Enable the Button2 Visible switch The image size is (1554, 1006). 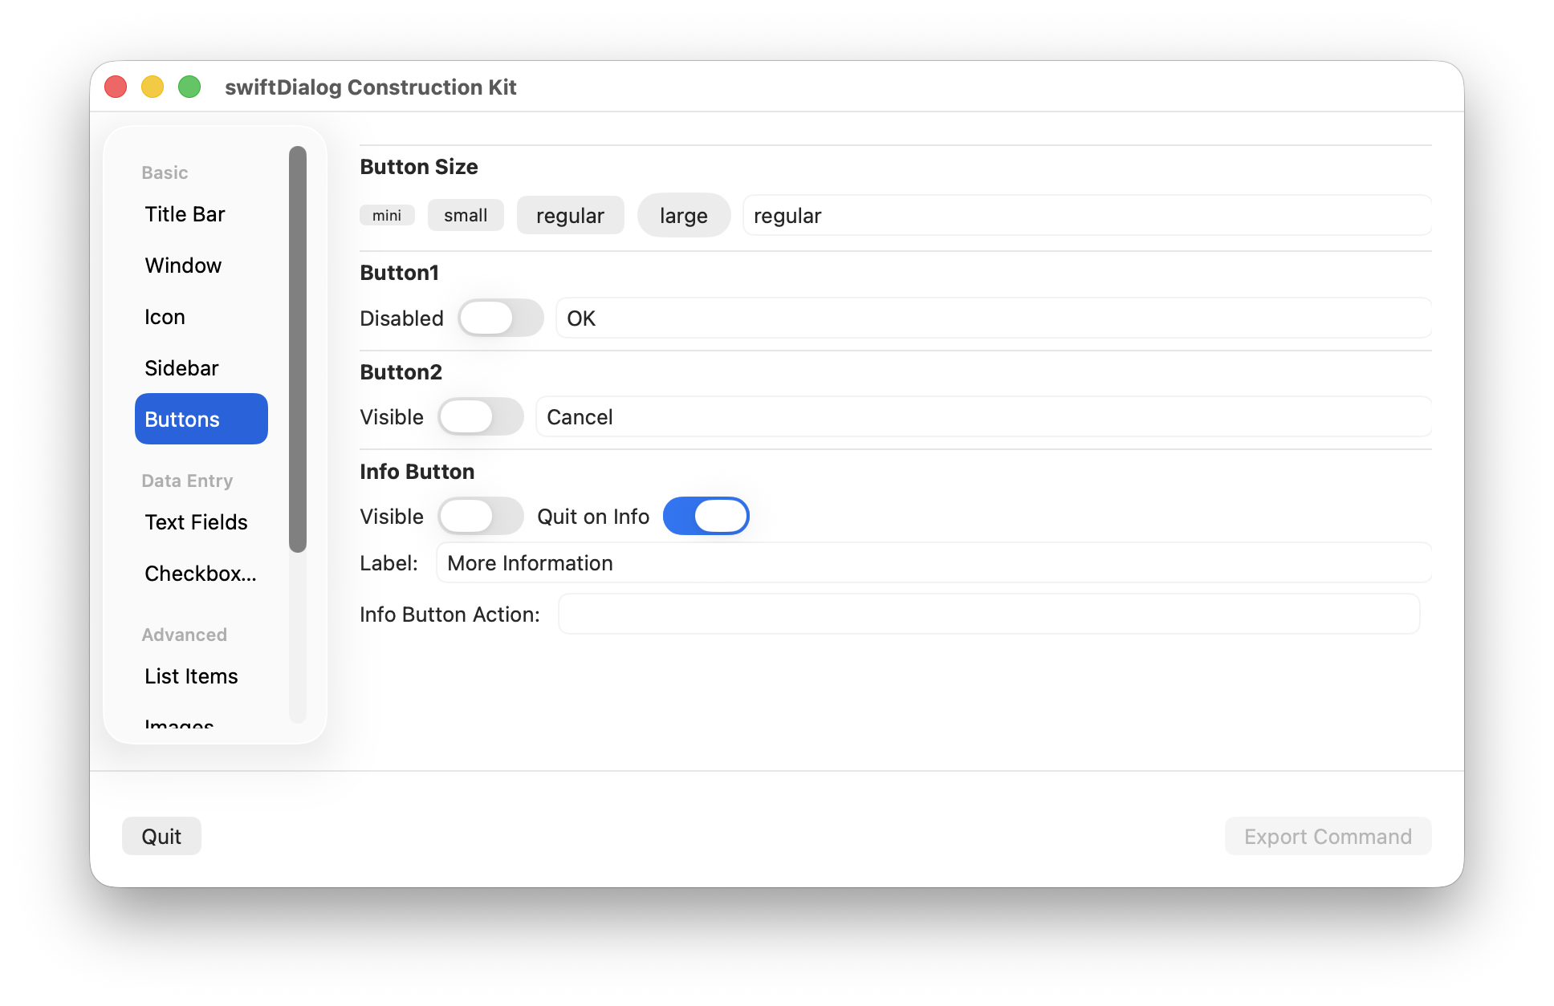pos(480,417)
